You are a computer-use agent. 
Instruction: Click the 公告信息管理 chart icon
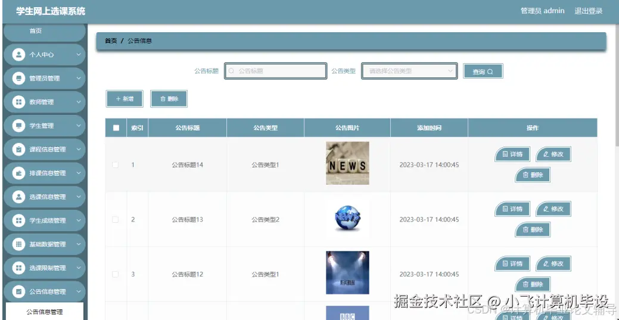18,291
